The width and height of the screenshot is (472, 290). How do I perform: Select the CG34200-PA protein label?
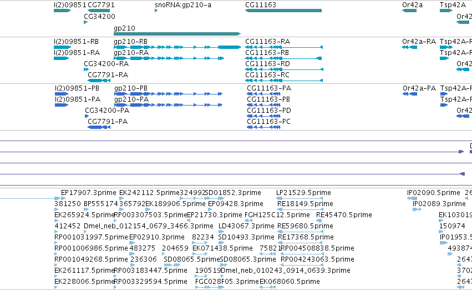(x=107, y=111)
